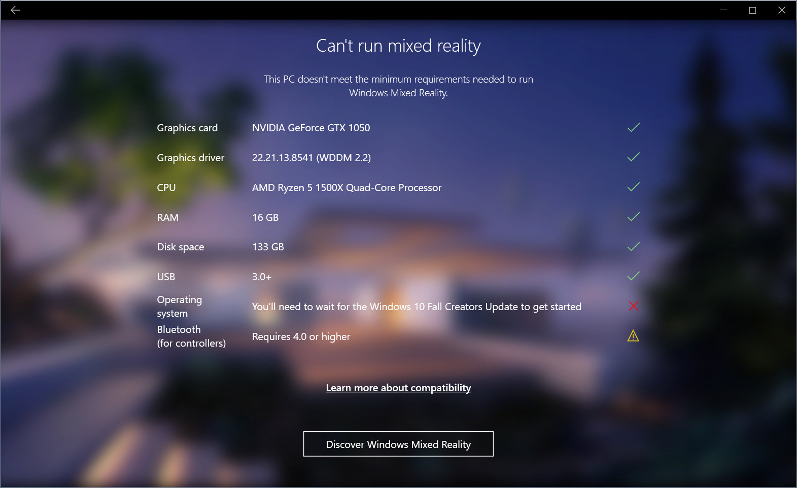Screen dimensions: 797x488
Task: Click the RAM row green checkmark
Action: 633,217
